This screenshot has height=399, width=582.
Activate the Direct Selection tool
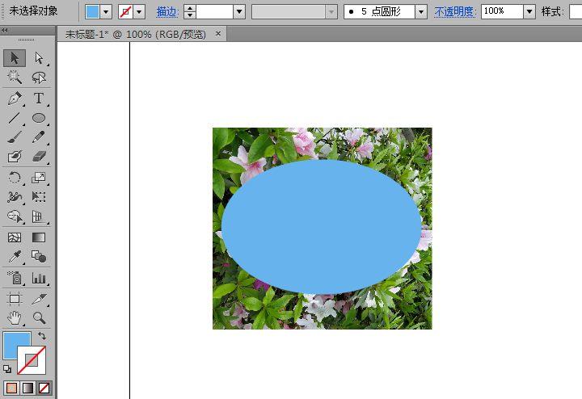click(x=39, y=58)
